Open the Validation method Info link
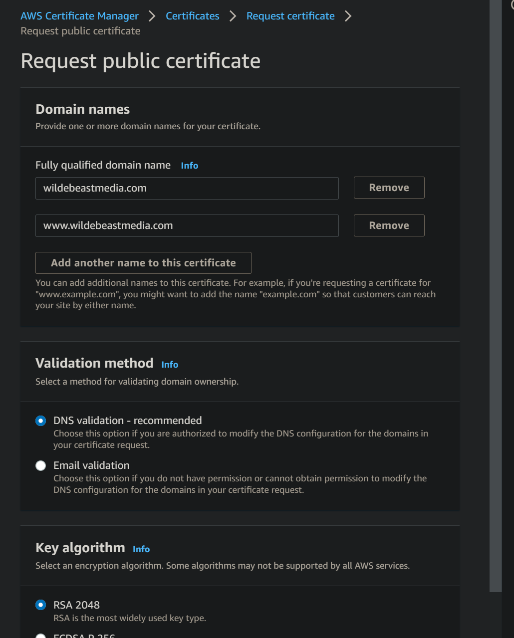The height and width of the screenshot is (638, 514). [x=170, y=365]
